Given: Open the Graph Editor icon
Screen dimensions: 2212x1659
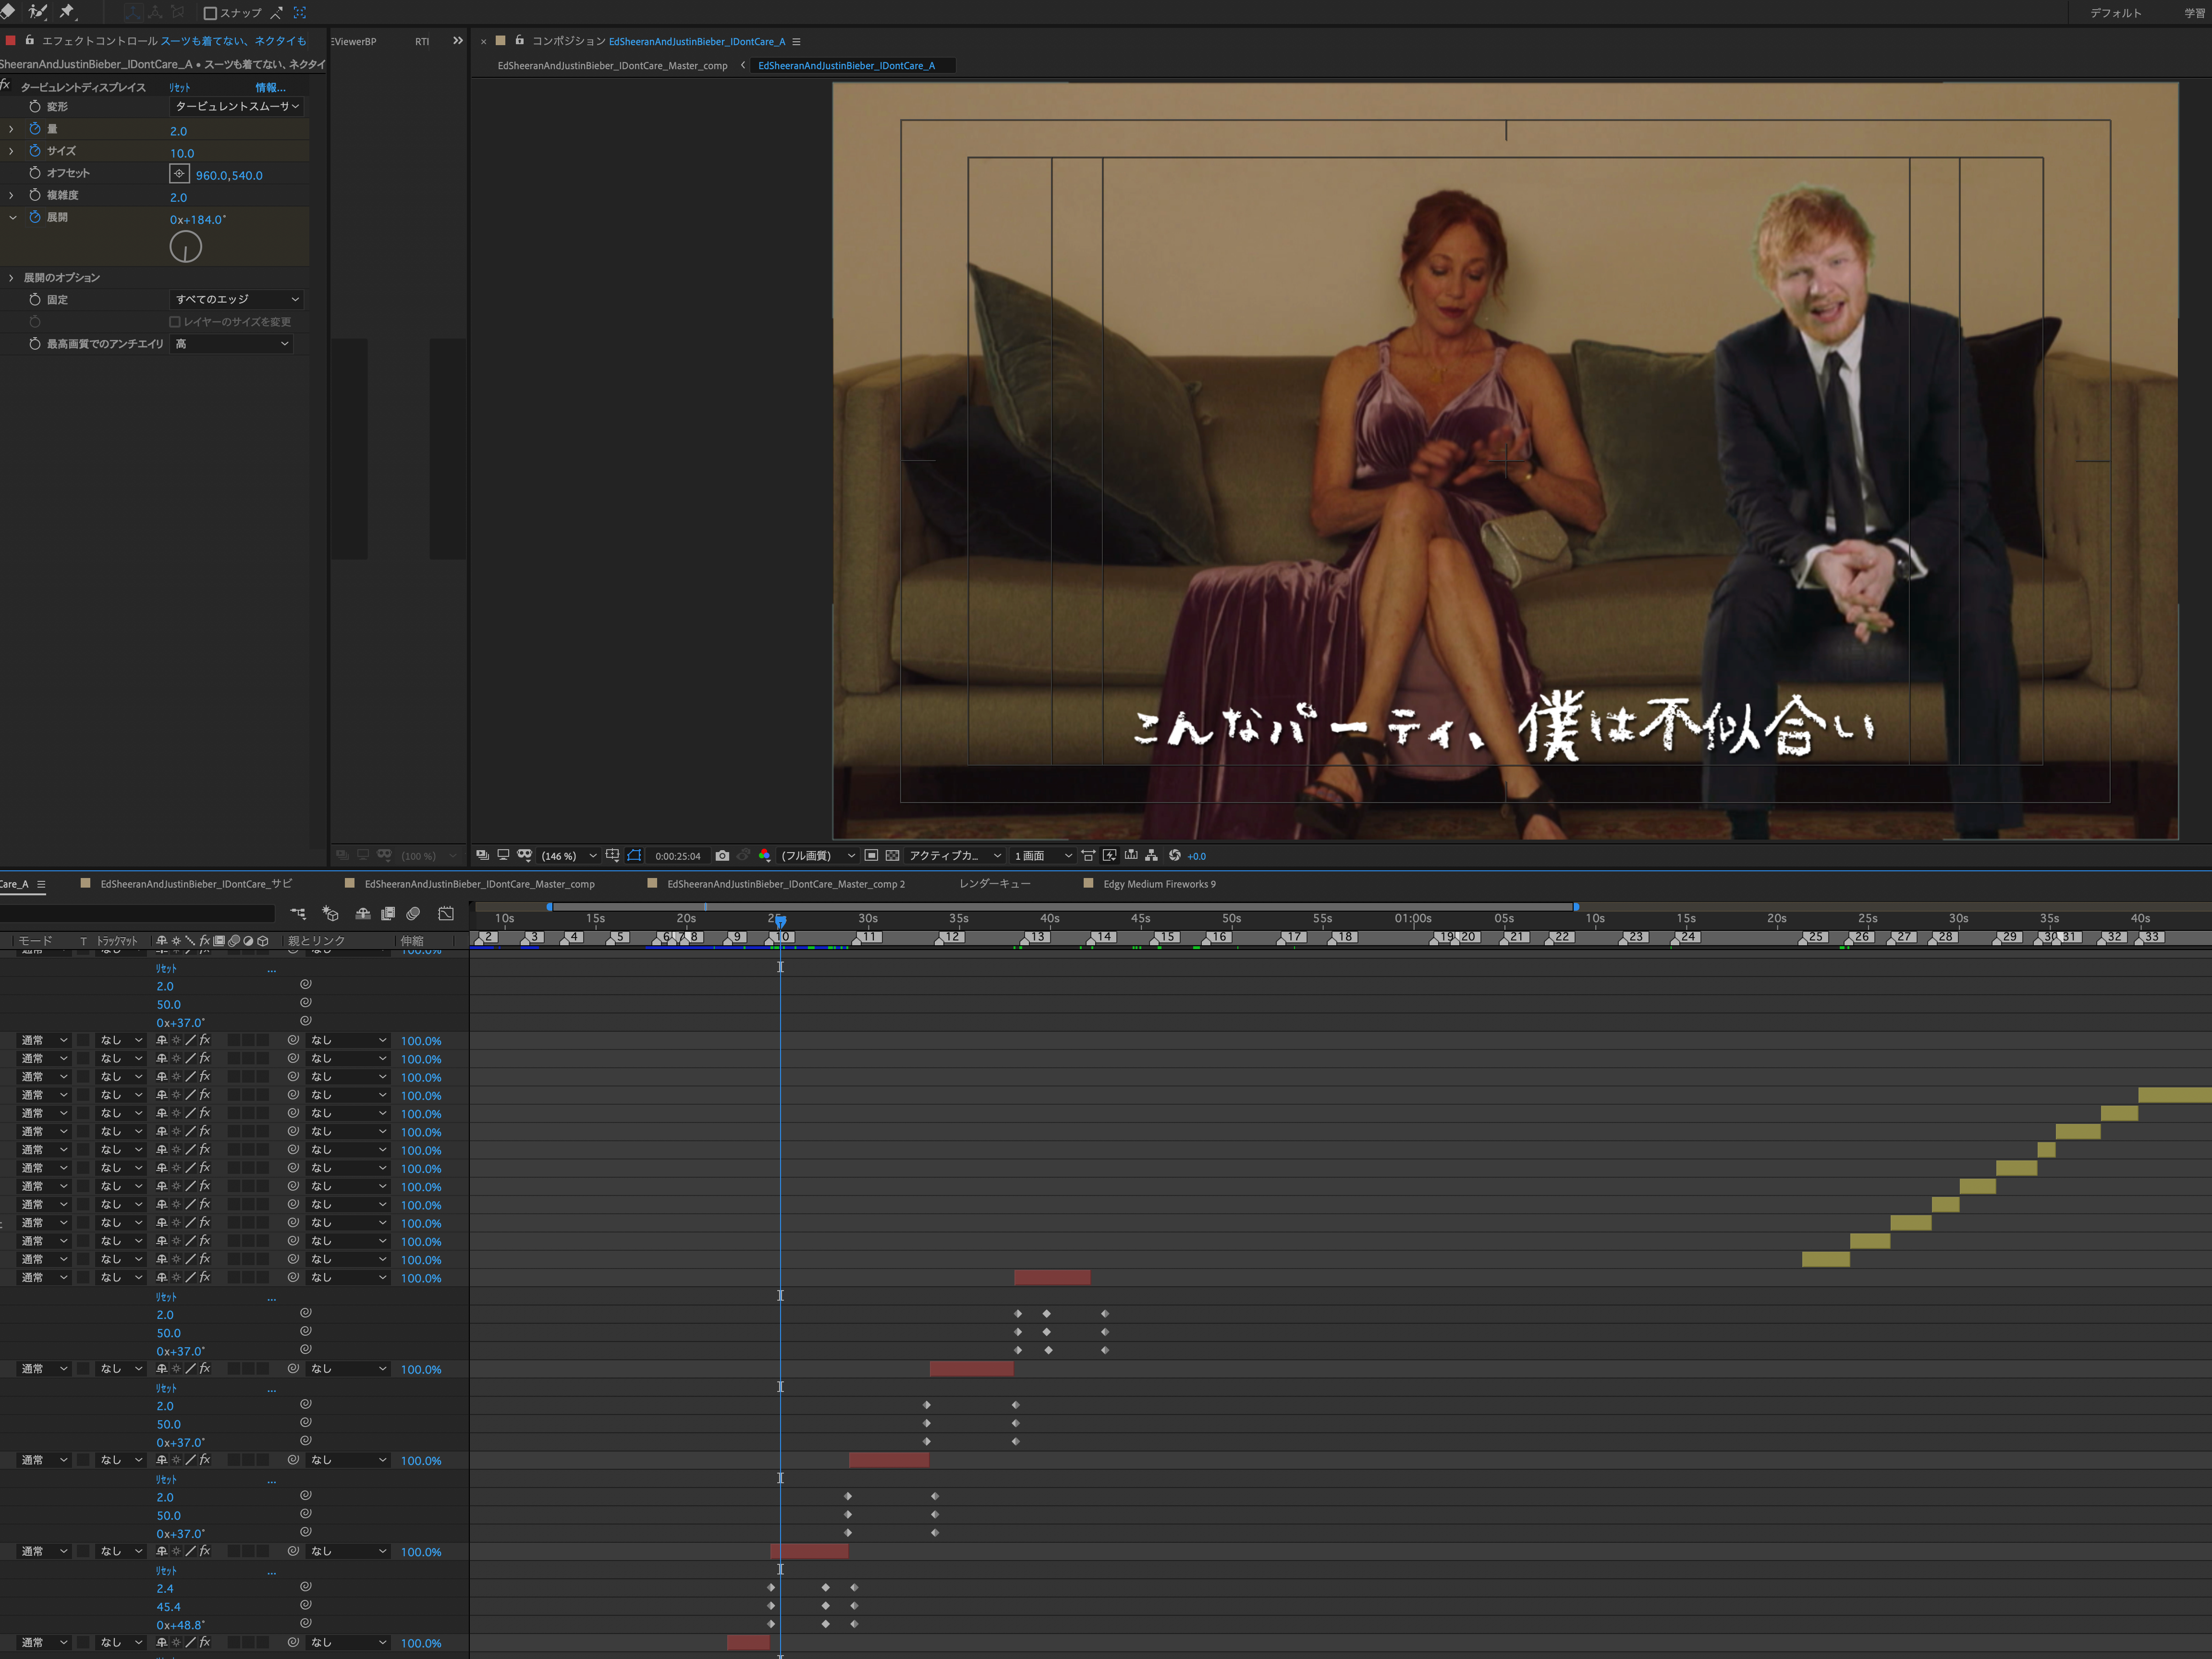Looking at the screenshot, I should click(446, 913).
